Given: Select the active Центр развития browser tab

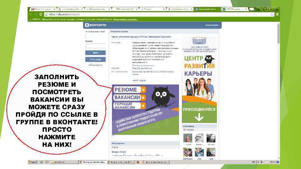Looking at the screenshot, I should (207, 9).
